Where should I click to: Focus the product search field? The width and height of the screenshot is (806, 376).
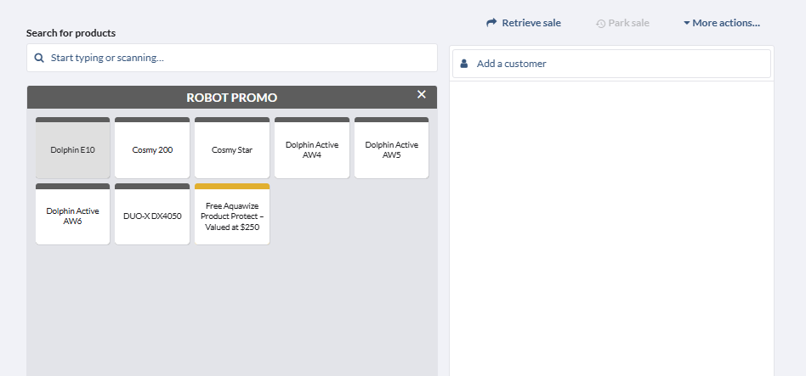point(232,58)
